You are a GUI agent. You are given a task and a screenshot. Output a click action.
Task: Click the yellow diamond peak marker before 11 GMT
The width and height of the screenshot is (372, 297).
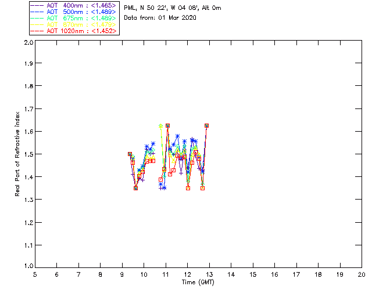(160, 126)
